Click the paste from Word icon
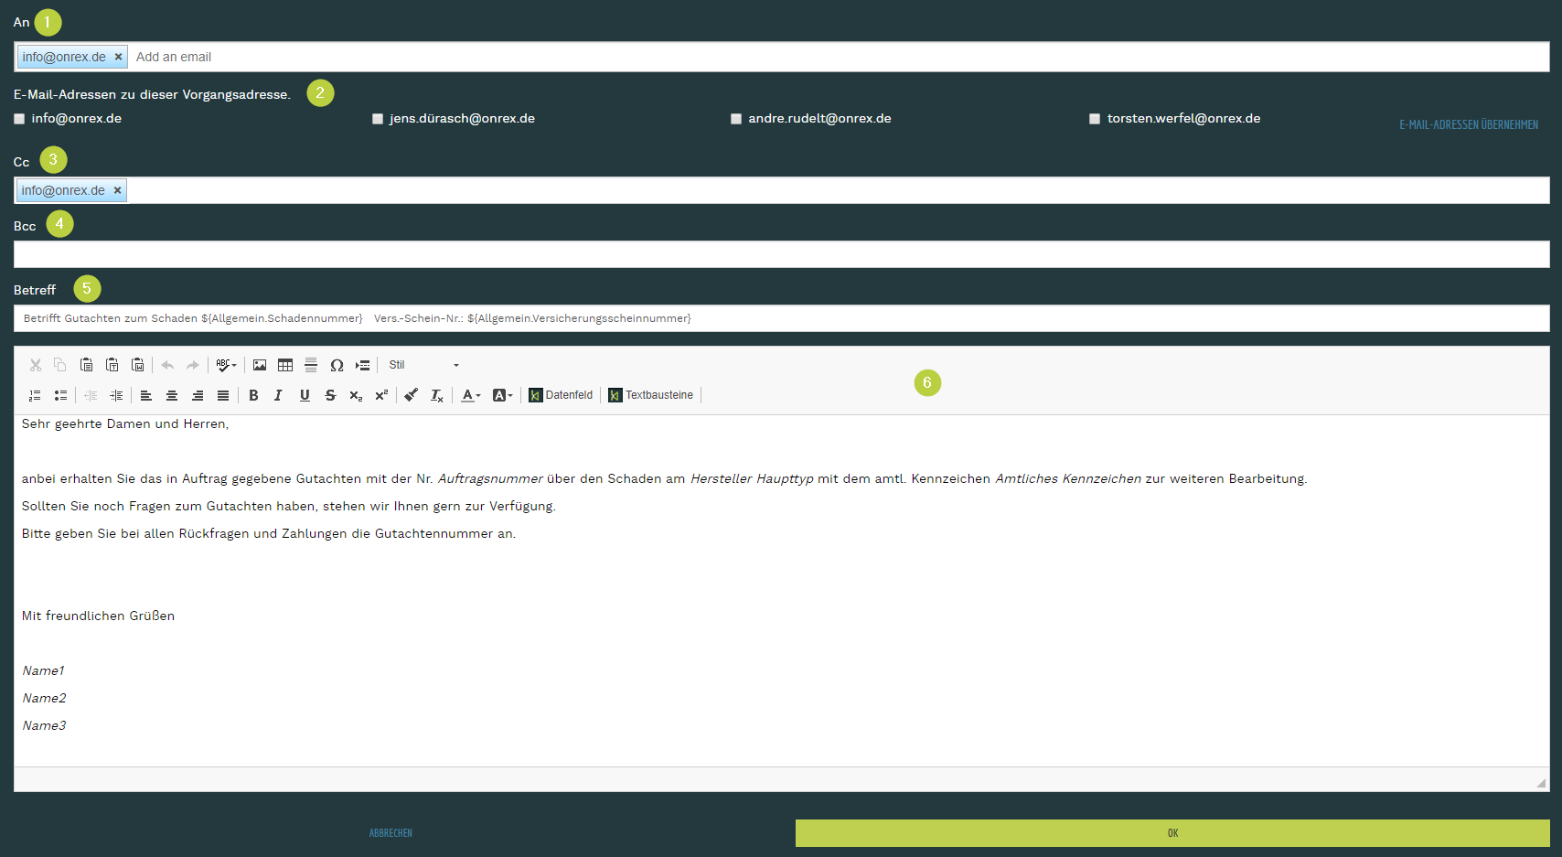 click(137, 365)
